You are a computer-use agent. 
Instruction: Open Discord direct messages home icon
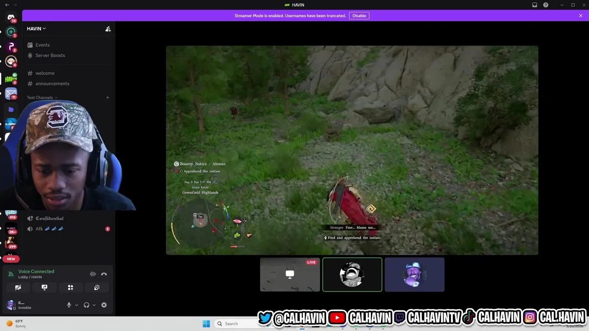click(x=11, y=17)
